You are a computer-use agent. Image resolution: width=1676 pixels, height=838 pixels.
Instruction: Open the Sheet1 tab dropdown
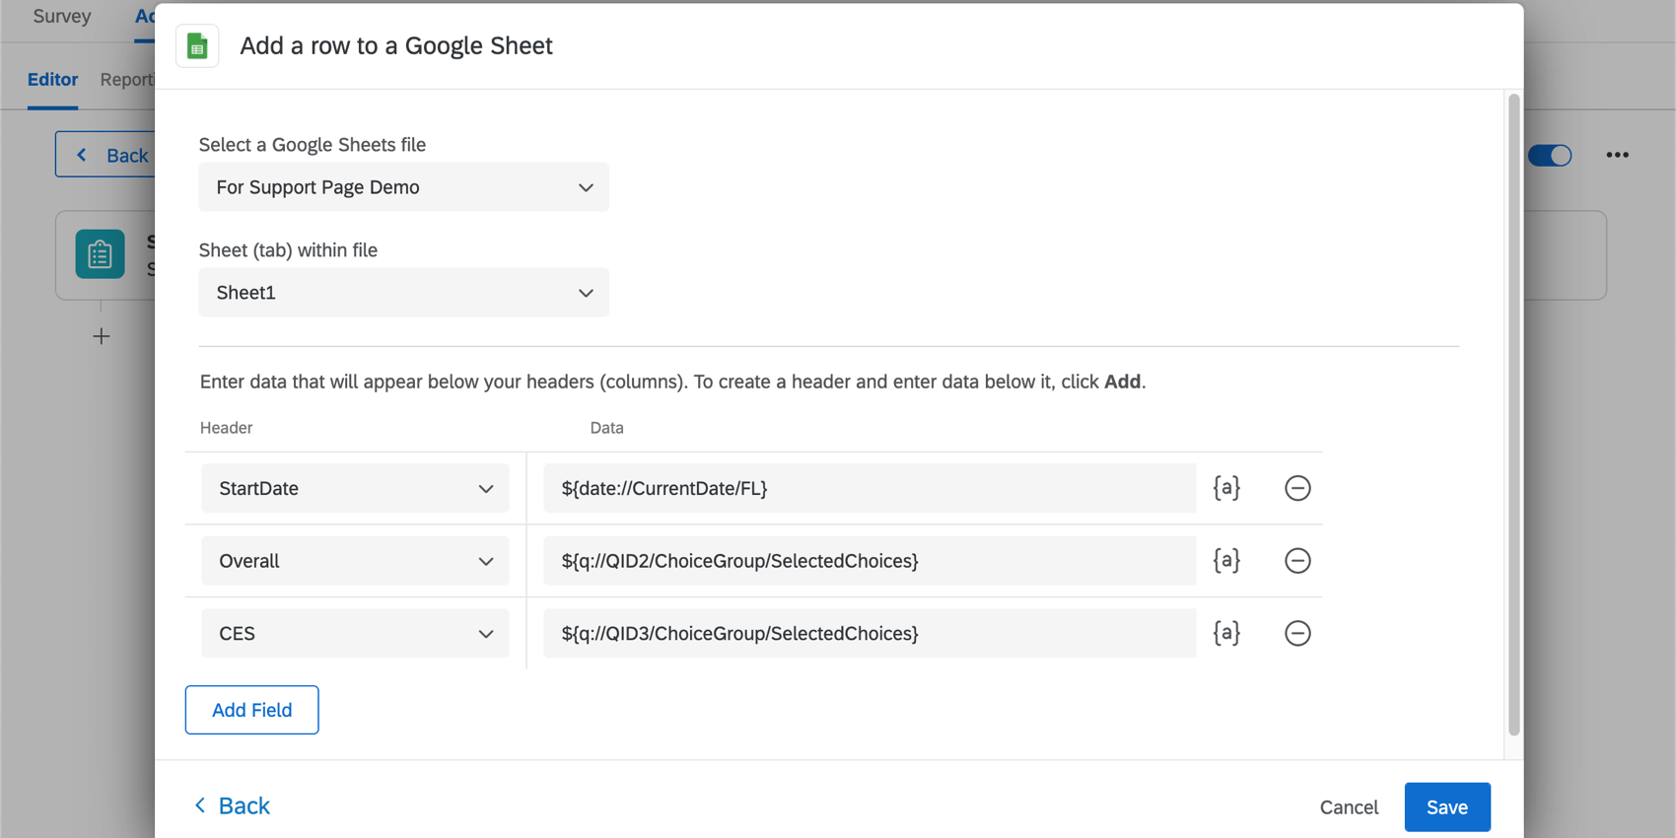403,293
